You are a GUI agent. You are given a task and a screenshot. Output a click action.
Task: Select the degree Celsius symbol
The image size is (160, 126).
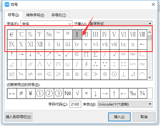click(21, 34)
